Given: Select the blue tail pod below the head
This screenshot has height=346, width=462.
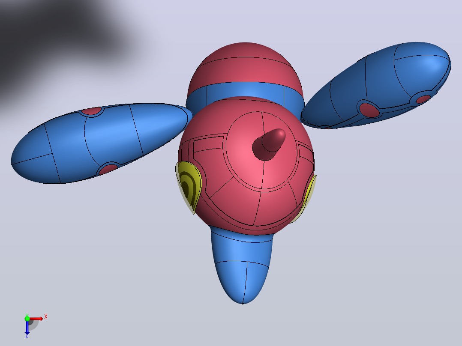Looking at the screenshot, I should coord(242,265).
